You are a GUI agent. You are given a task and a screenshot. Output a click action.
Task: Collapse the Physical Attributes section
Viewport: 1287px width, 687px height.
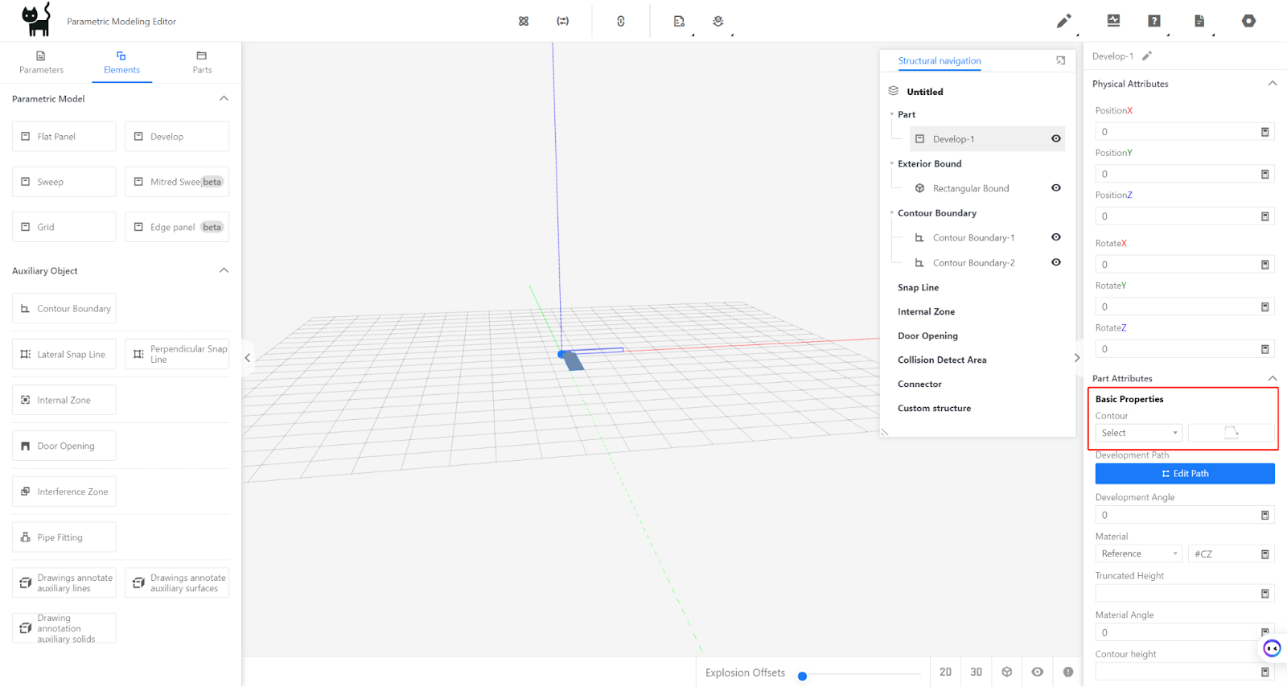pos(1272,84)
